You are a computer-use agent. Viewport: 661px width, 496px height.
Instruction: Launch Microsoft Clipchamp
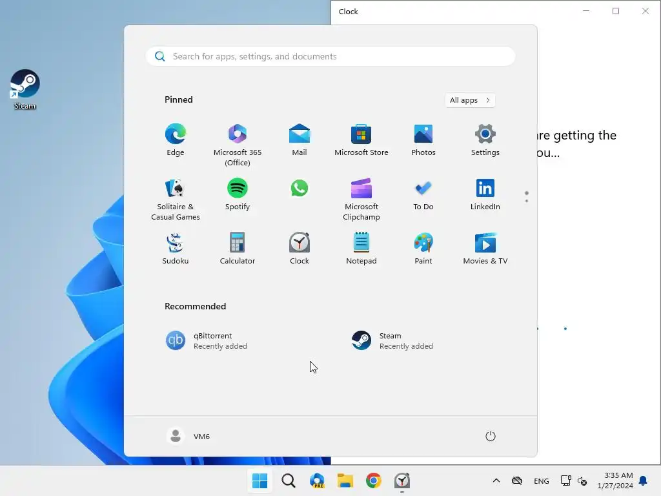(361, 199)
